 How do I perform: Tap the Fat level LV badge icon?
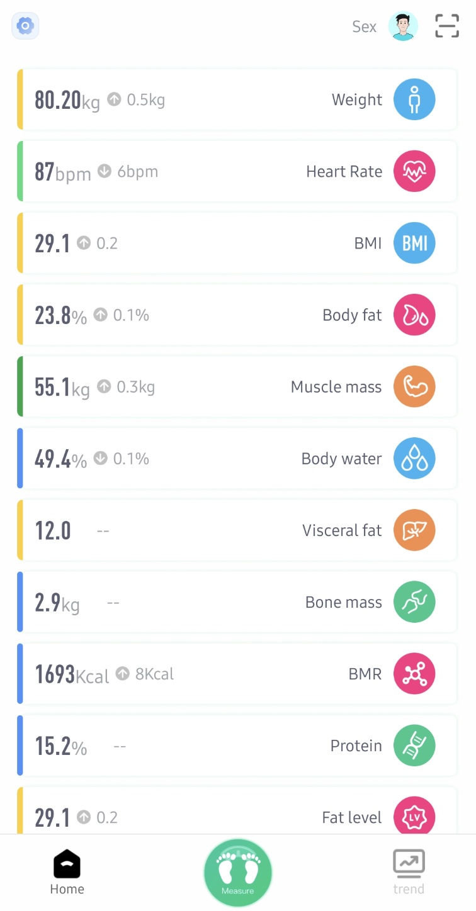coord(414,817)
